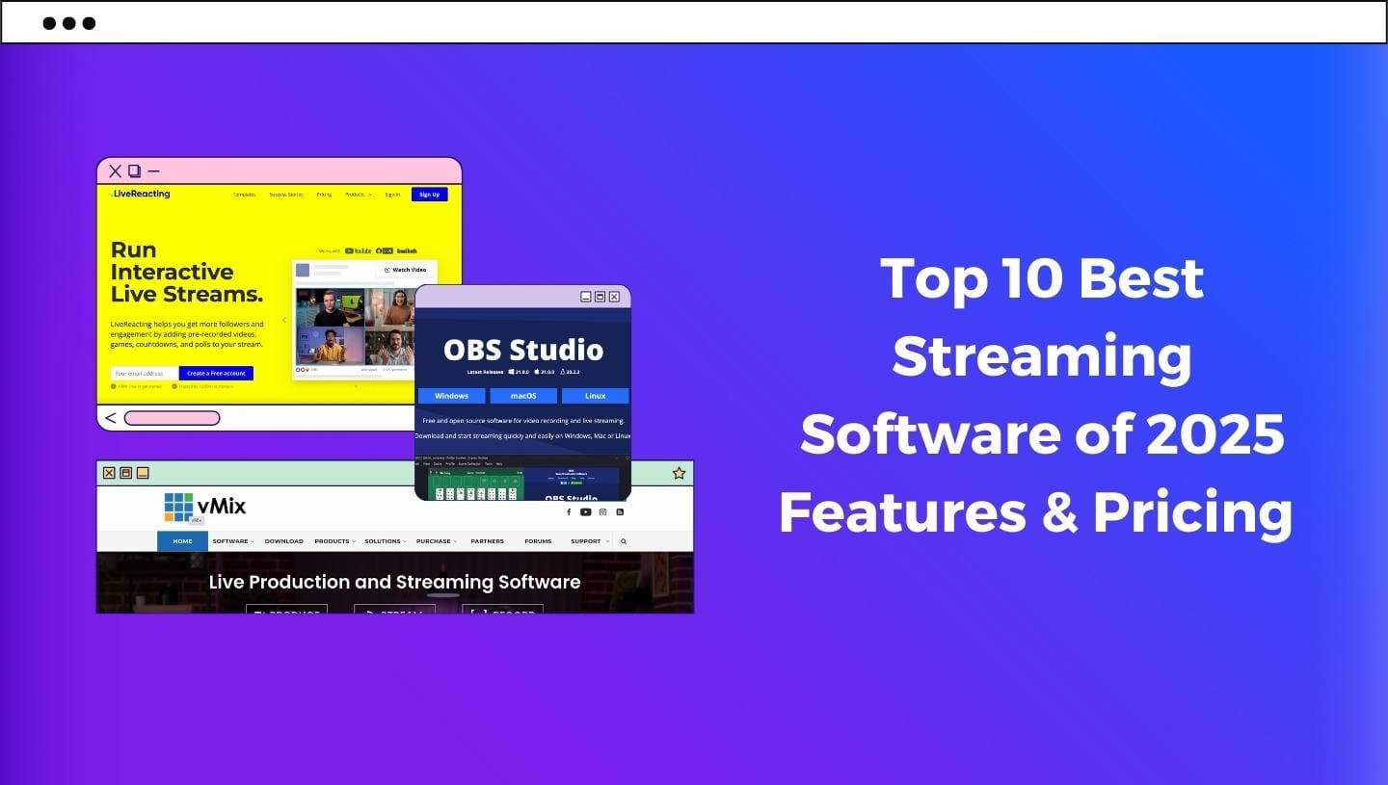1388x785 pixels.
Task: Click the email address input field
Action: 145,373
